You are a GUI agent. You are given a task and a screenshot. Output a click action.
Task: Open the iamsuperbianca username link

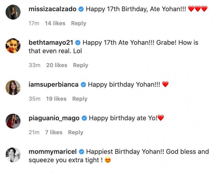(x=54, y=85)
